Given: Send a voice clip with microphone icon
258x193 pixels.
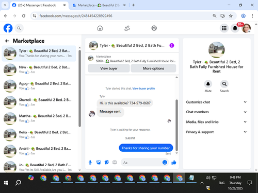Looking at the screenshot, I should click(x=90, y=162).
